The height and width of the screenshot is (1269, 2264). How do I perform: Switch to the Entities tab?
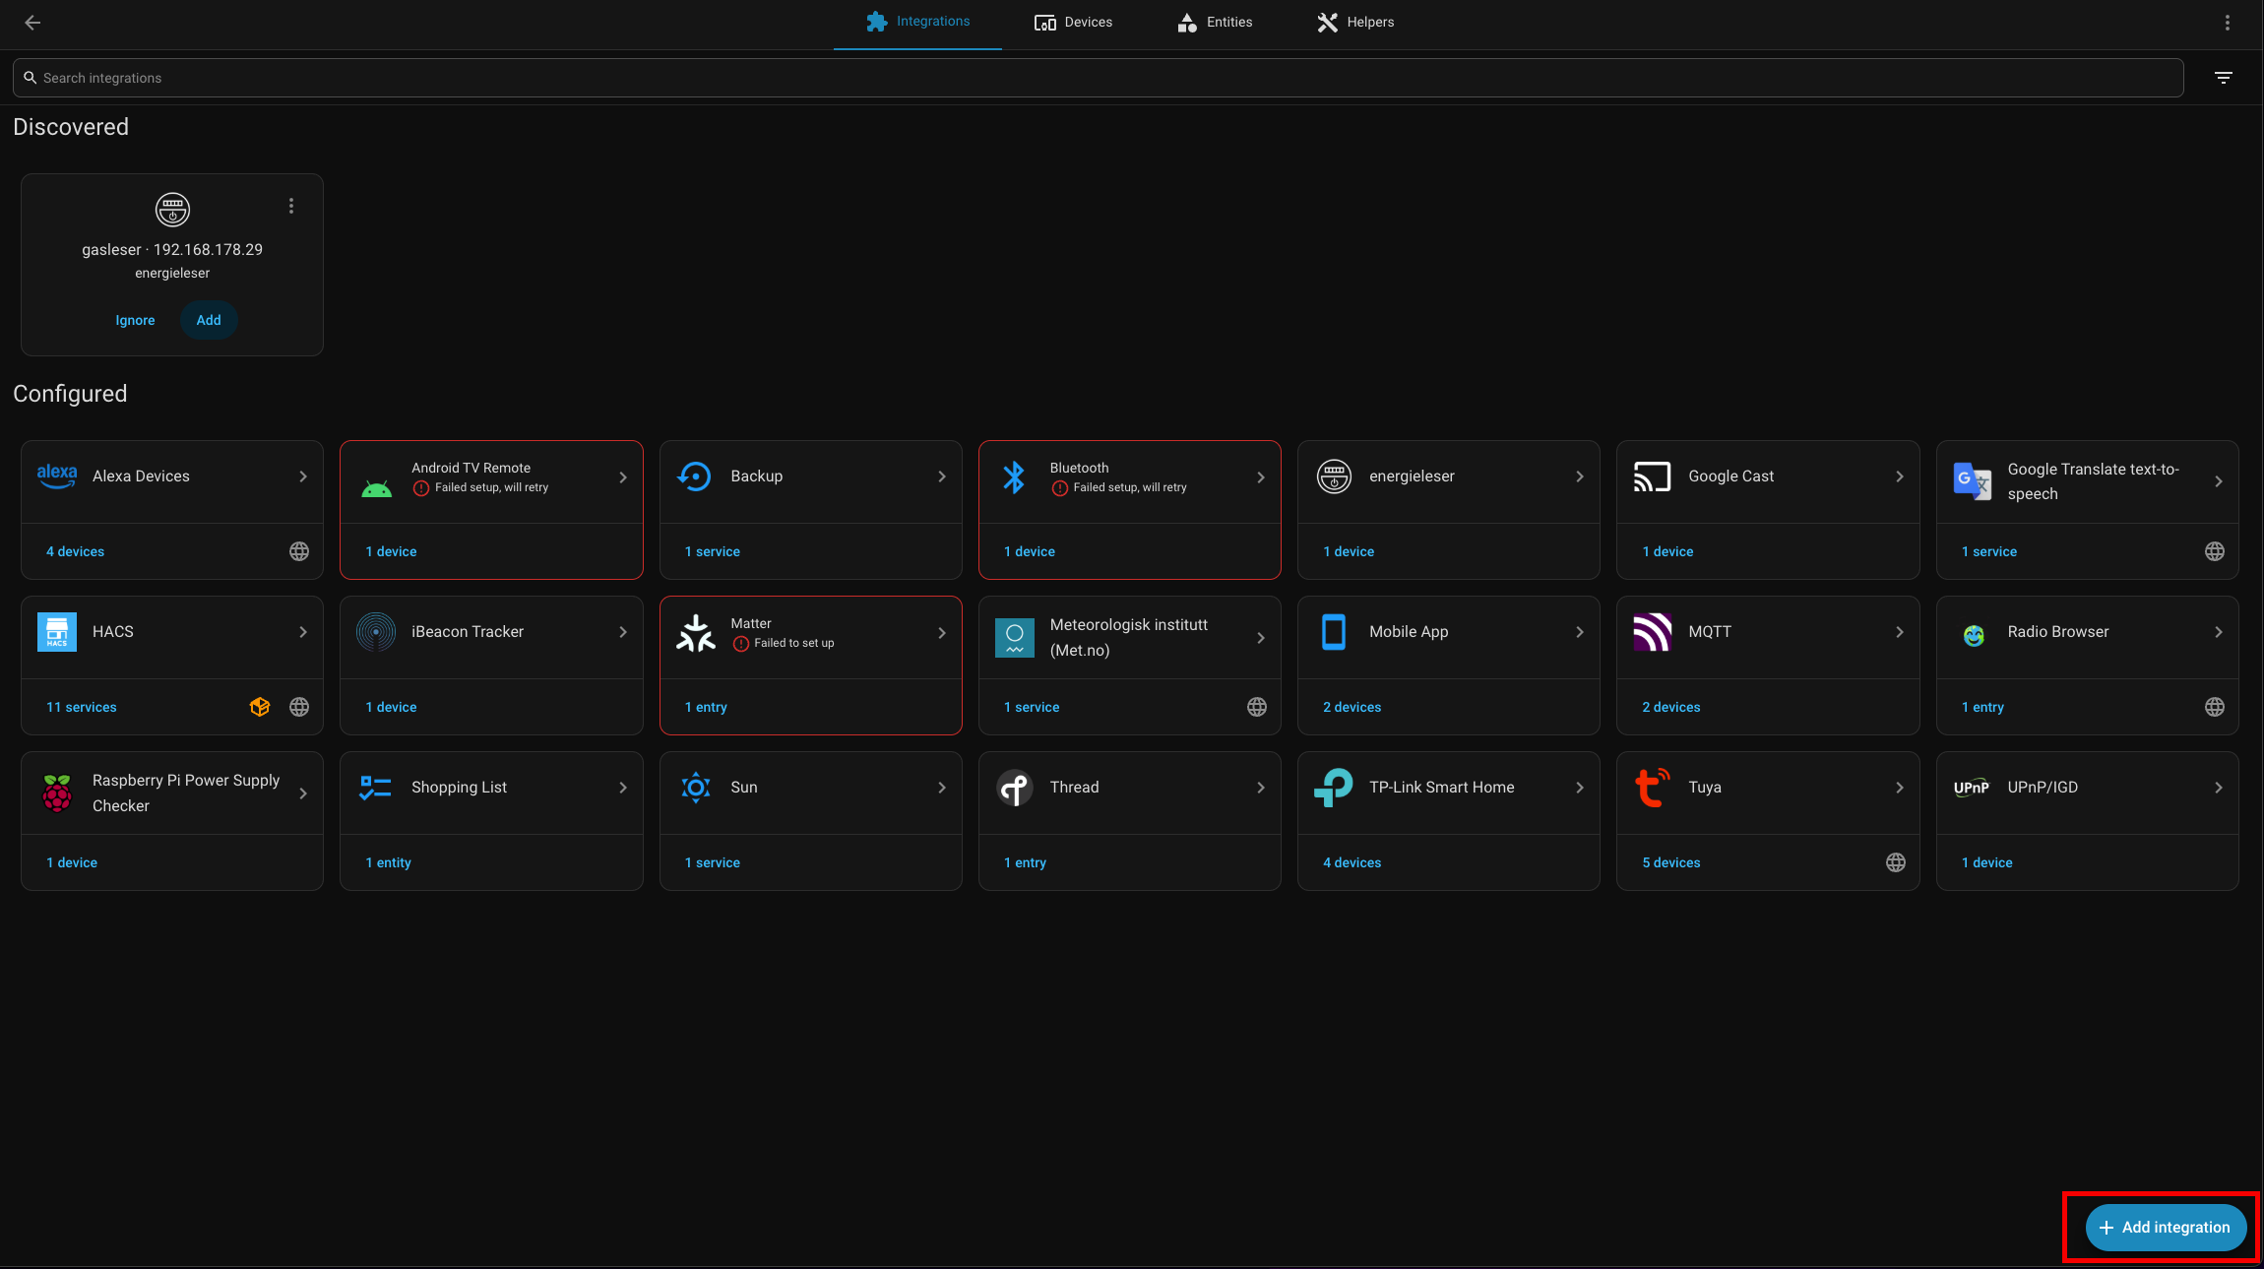(1215, 22)
